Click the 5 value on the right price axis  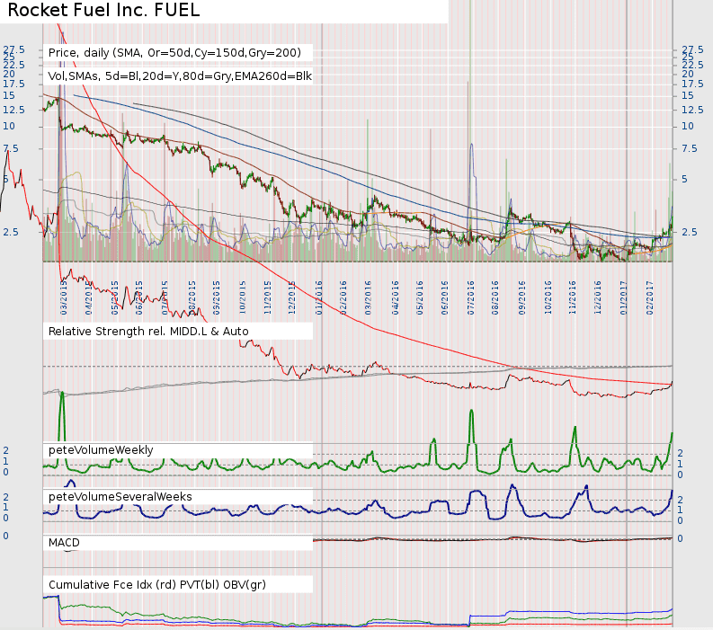[x=684, y=179]
